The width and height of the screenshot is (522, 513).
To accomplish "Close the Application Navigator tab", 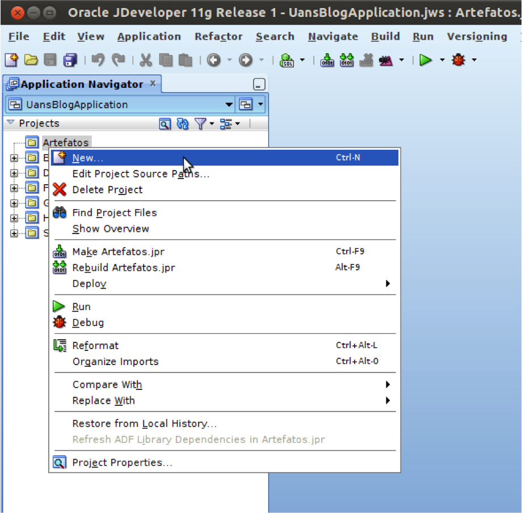I will pos(153,83).
